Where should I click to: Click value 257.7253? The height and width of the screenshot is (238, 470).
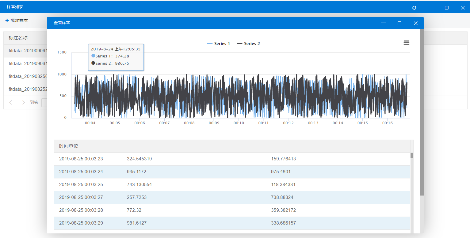(136, 197)
